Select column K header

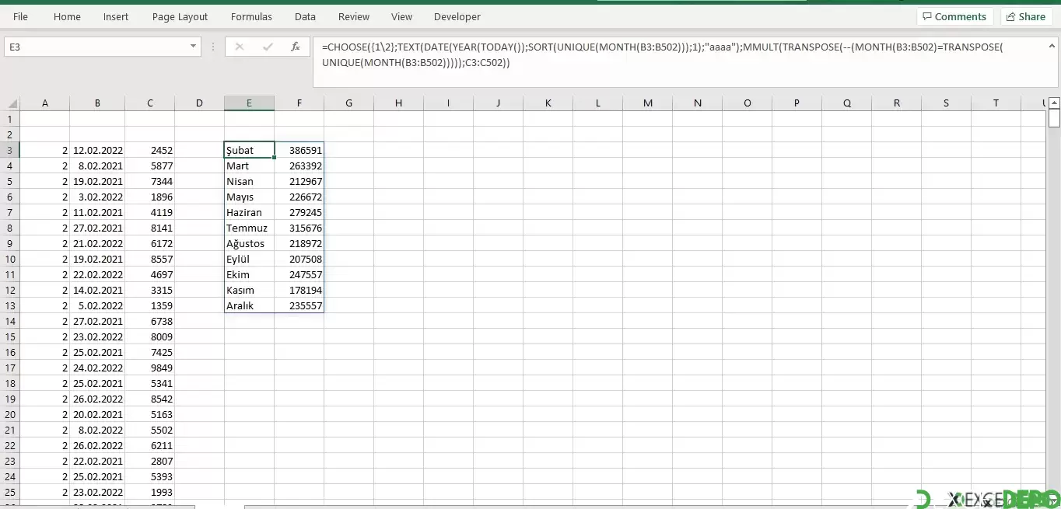point(548,103)
